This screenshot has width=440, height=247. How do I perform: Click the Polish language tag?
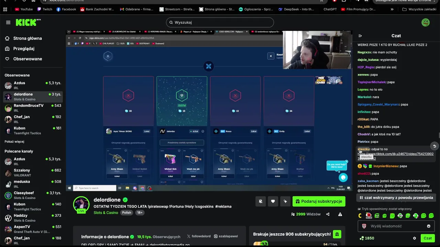[126, 213]
